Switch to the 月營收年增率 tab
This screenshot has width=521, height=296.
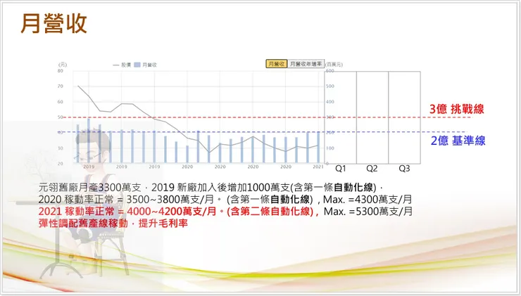pos(306,64)
